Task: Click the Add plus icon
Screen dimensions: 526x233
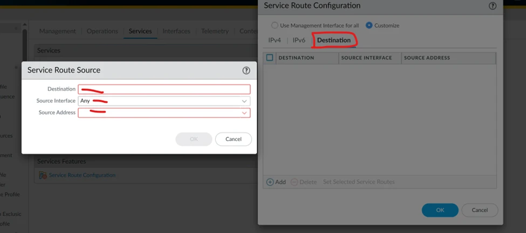Action: pyautogui.click(x=270, y=182)
